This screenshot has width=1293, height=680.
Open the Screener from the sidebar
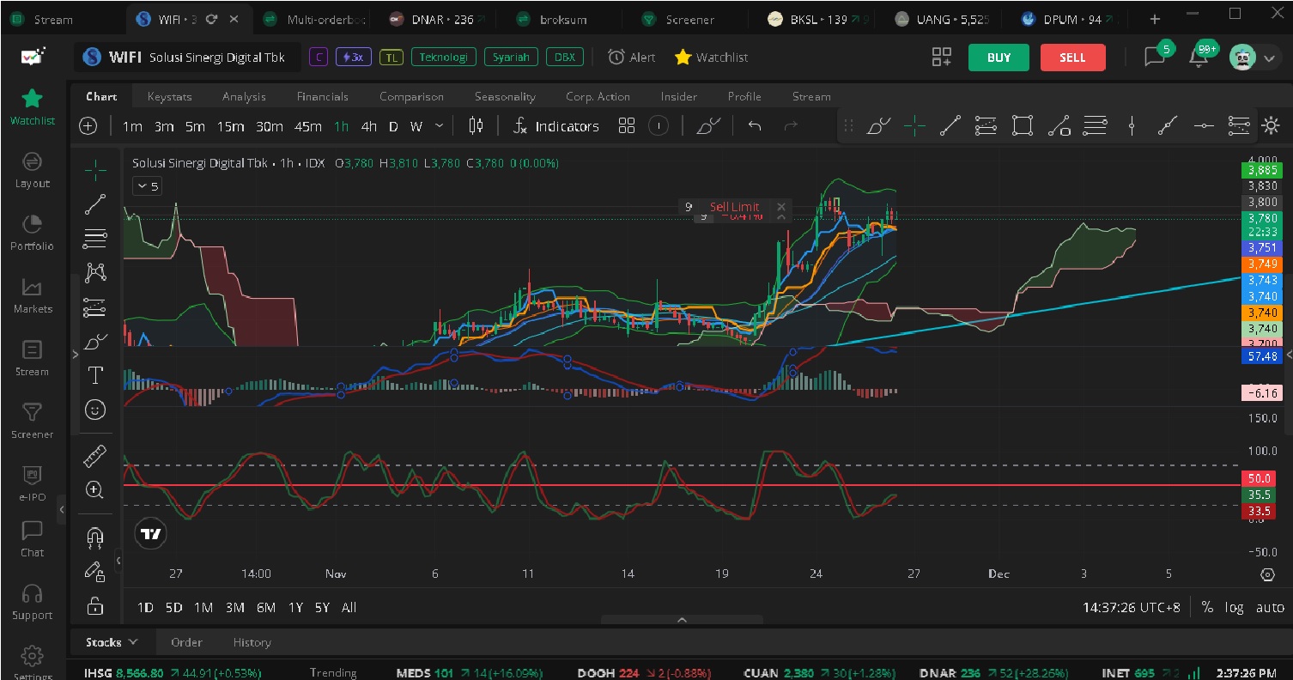pos(32,421)
